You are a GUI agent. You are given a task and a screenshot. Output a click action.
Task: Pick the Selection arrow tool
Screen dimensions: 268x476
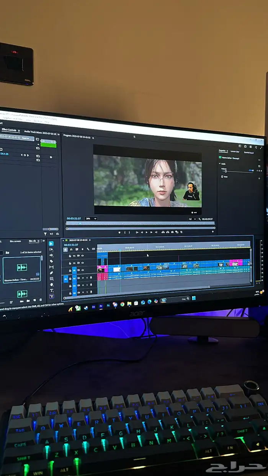pyautogui.click(x=51, y=243)
